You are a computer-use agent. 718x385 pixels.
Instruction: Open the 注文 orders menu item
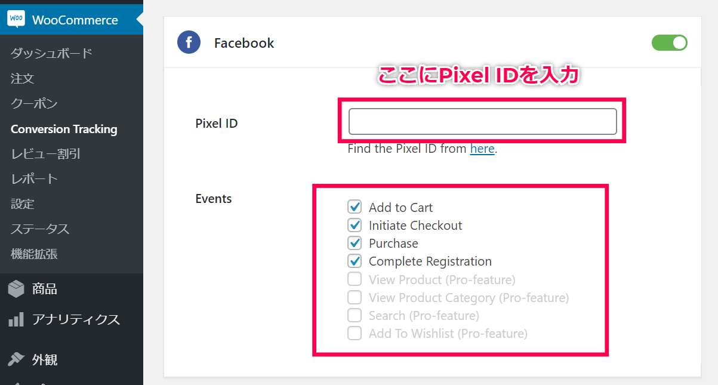click(x=23, y=78)
